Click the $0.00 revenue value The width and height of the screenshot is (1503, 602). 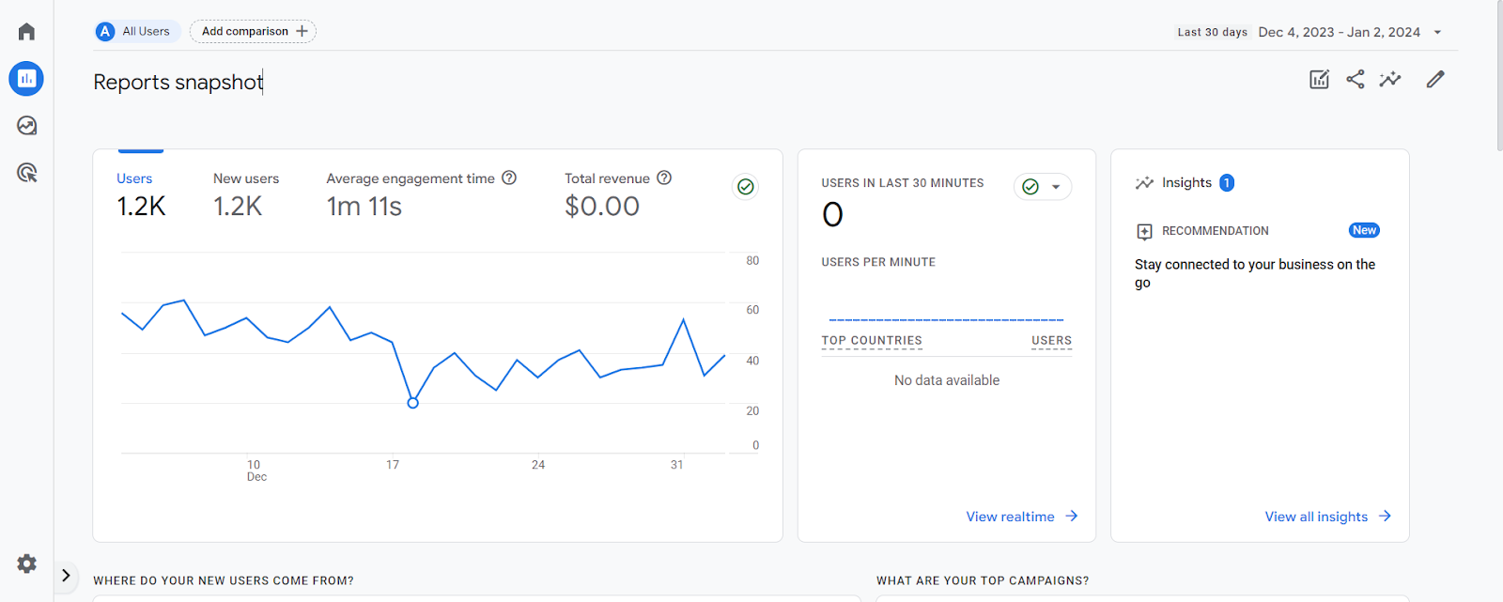point(602,207)
